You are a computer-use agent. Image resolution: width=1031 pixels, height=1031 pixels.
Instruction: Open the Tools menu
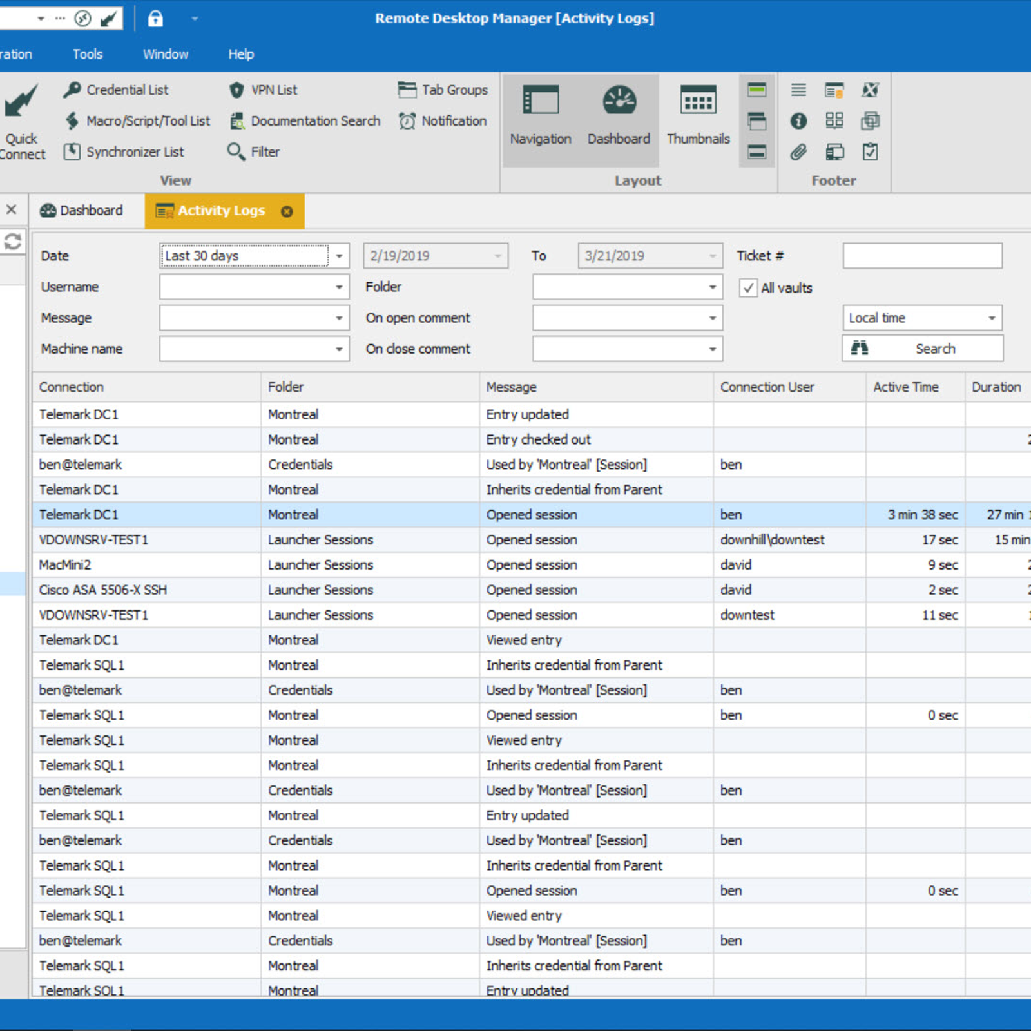point(87,53)
